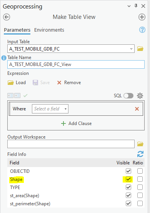Screen dimensions: 150x213
Task: Check Ratio for OBJECTID field
Action: (x=140, y=171)
